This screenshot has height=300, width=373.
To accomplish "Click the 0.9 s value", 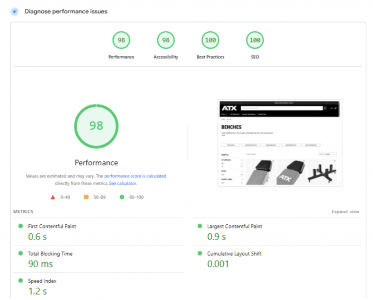I will (x=216, y=237).
